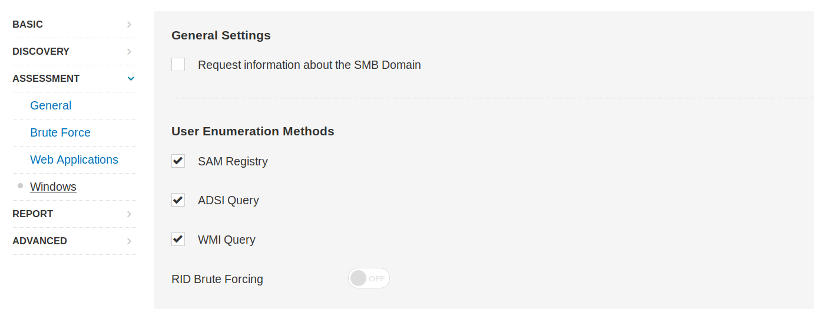Click the DISCOVERY menu label
This screenshot has height=309, width=814.
(x=41, y=52)
